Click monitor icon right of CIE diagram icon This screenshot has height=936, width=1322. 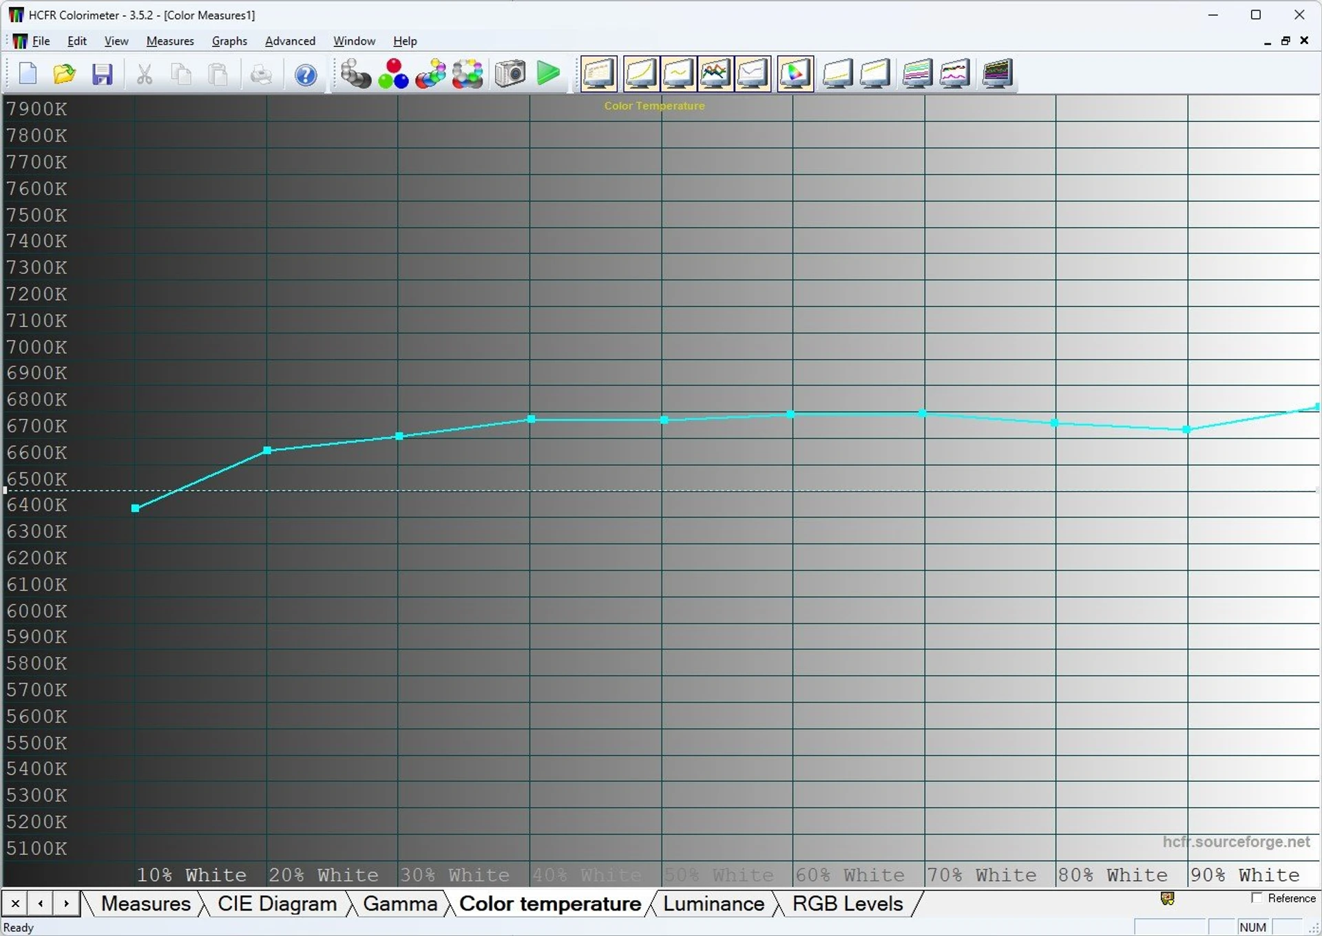tap(838, 74)
